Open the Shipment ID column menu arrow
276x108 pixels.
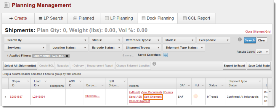coord(28,81)
